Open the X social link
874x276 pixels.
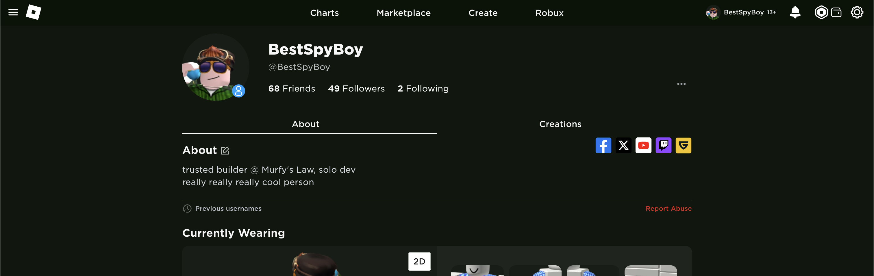click(623, 146)
